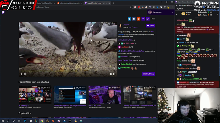The height and width of the screenshot is (123, 220).
Task: Open the Doc's Last Video title link
Action: [x=95, y=106]
